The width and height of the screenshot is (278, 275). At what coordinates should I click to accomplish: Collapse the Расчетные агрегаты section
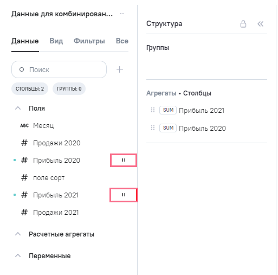18,234
